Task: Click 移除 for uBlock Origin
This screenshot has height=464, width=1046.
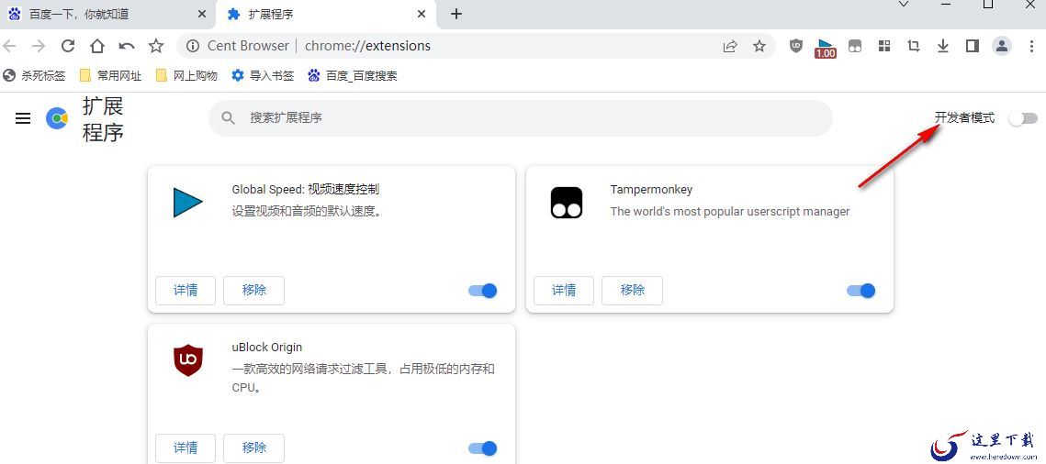Action: [254, 448]
